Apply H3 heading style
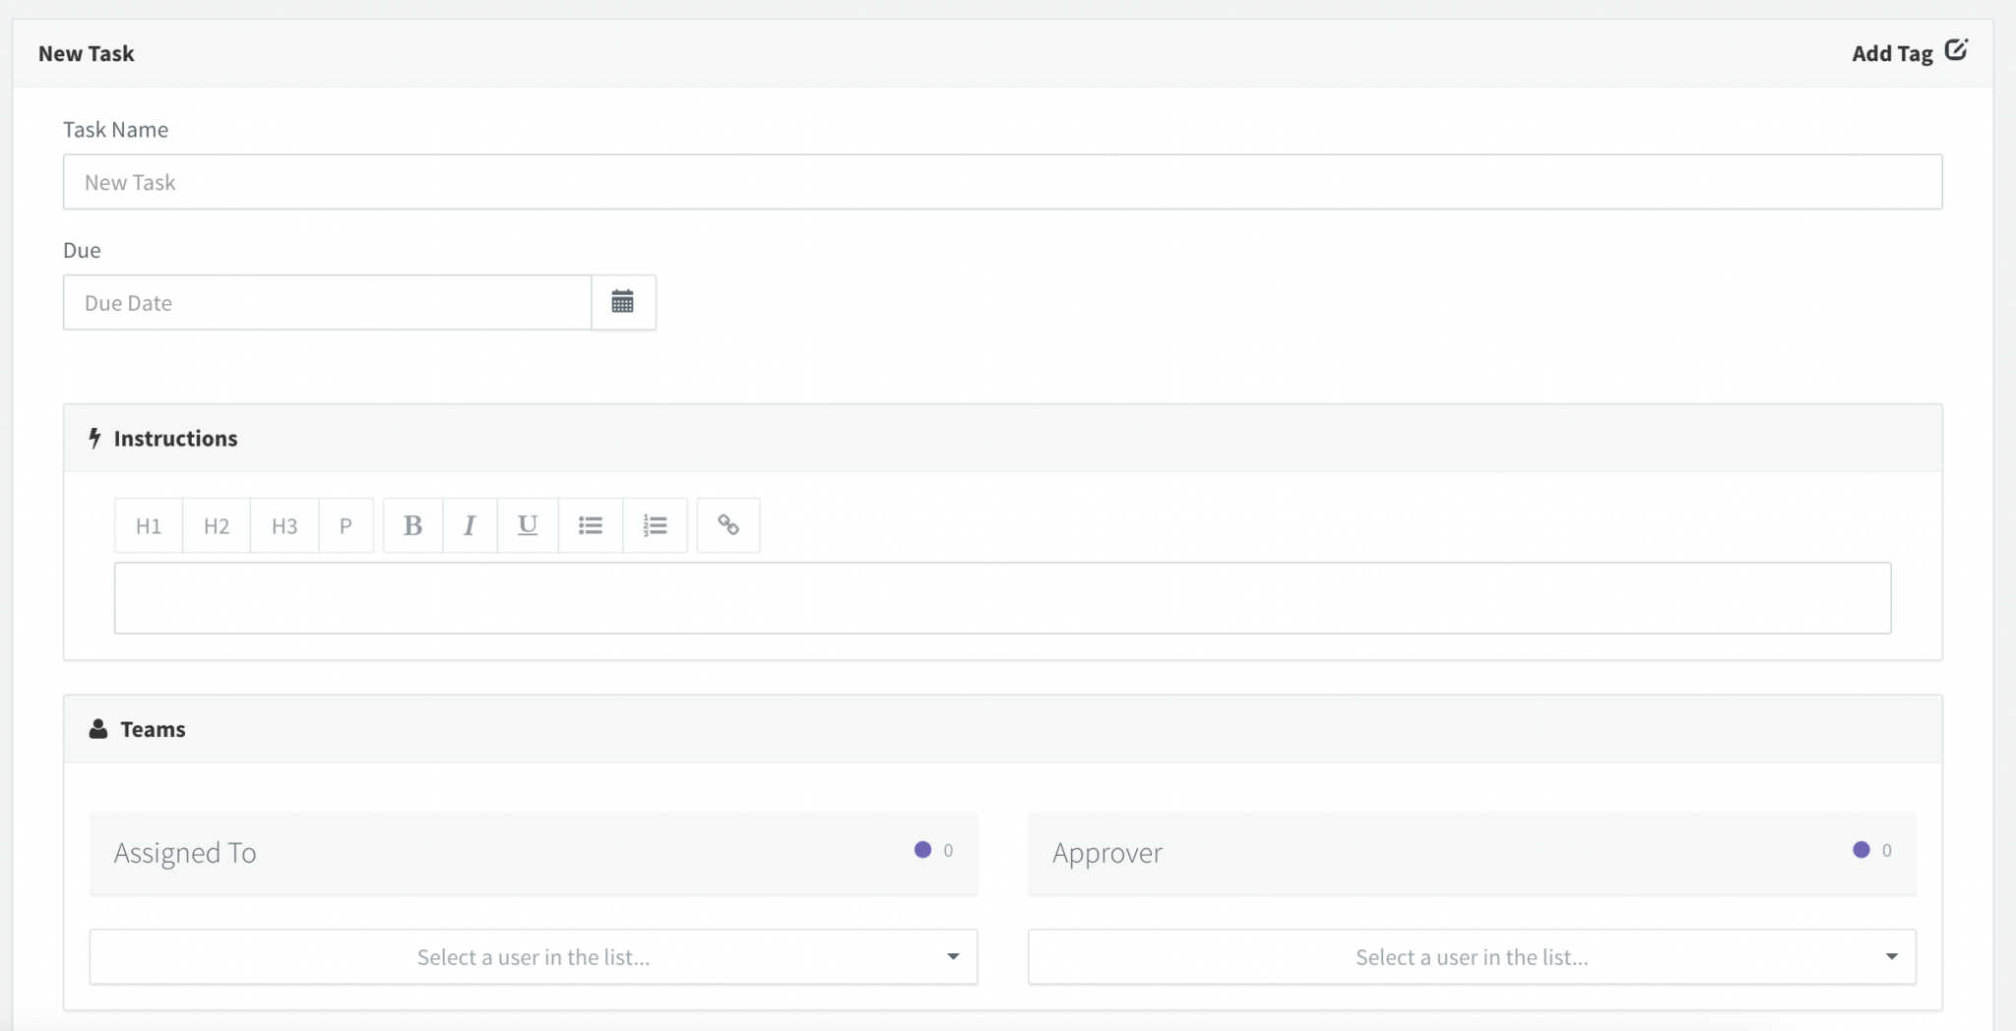This screenshot has width=2016, height=1031. click(x=284, y=525)
